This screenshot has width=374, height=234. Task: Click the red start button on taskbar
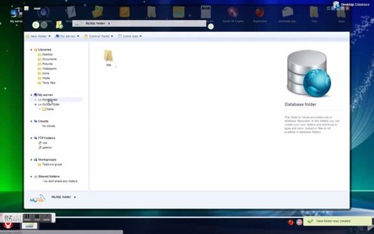pos(8,225)
